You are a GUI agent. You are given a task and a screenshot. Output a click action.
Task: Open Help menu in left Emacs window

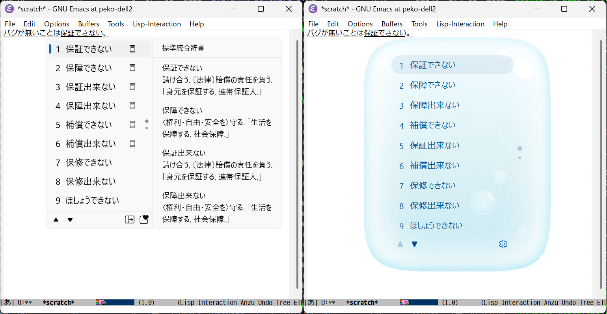tap(197, 24)
